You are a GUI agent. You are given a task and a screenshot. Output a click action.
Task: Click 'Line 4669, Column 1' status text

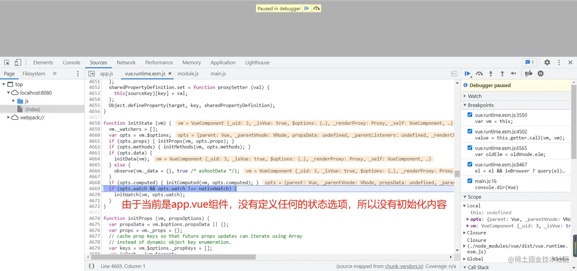pyautogui.click(x=123, y=266)
